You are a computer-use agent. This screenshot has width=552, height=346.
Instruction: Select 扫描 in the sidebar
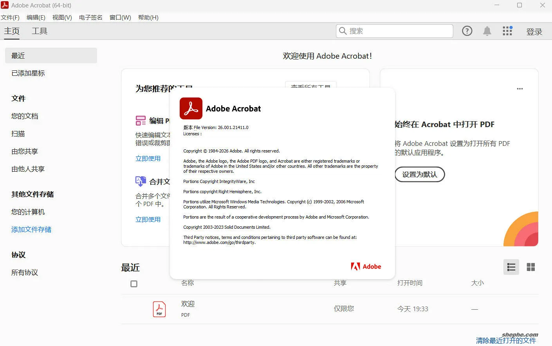[18, 134]
